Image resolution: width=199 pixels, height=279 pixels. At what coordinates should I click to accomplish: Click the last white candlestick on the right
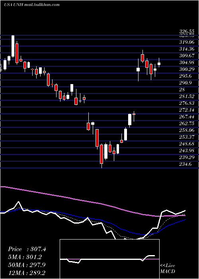[159, 64]
